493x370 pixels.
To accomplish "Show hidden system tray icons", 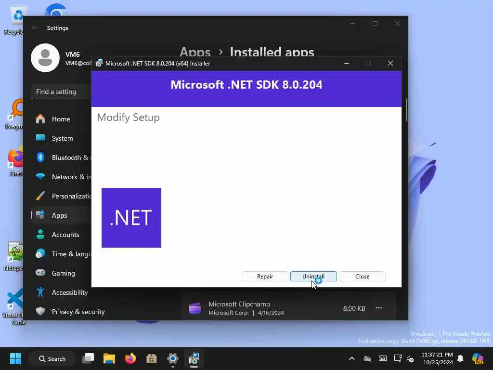I will click(352, 358).
